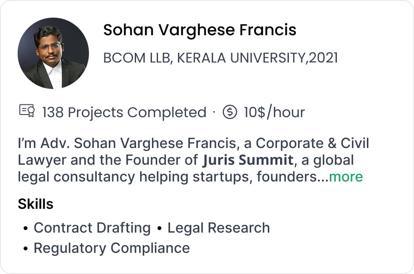414x274 pixels.
Task: Click the dollar coin rate icon
Action: tap(230, 112)
